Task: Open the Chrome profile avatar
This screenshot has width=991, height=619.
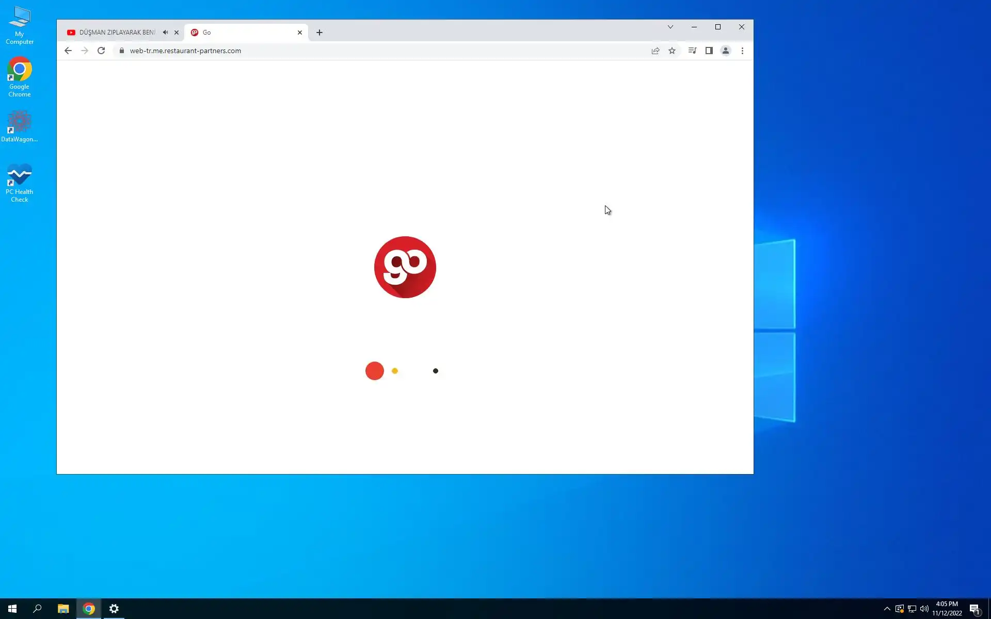Action: [726, 51]
